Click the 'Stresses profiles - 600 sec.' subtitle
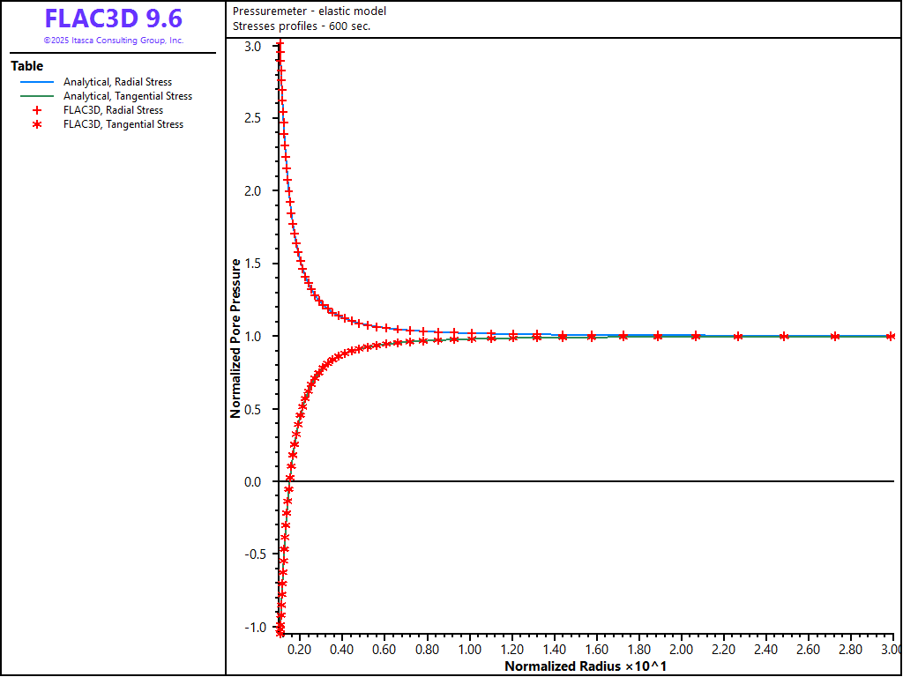Screen dimensions: 903x677 pyautogui.click(x=302, y=26)
